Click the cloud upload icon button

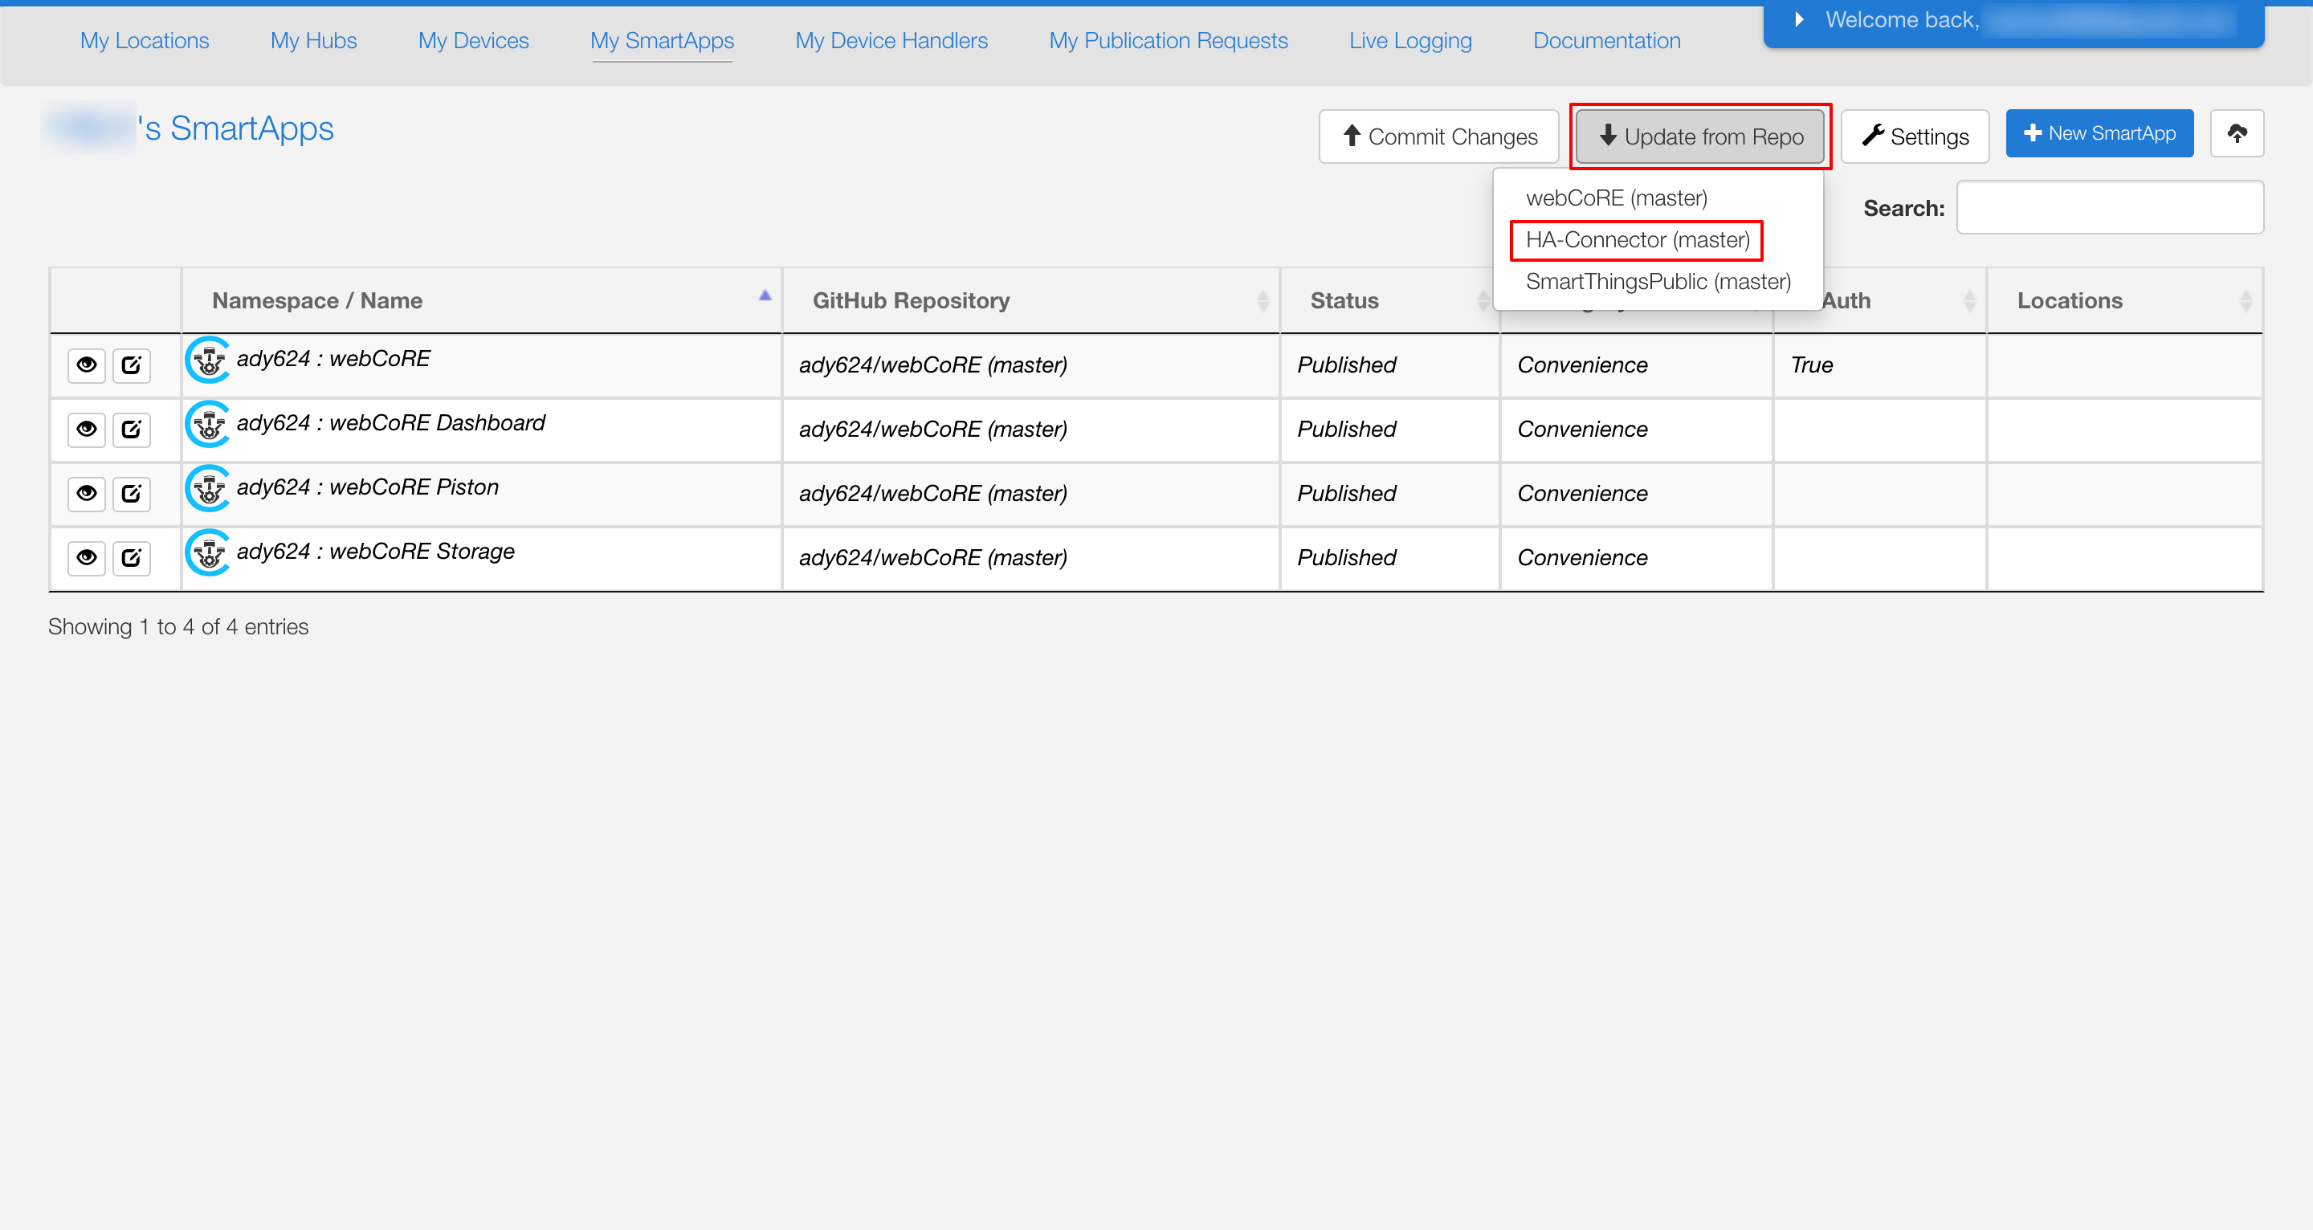click(2236, 134)
